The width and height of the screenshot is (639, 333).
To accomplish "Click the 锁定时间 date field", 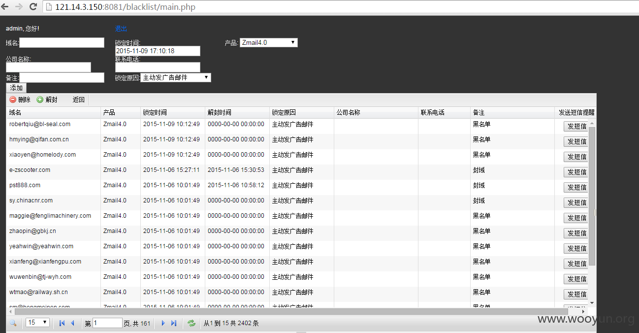I will pos(158,51).
